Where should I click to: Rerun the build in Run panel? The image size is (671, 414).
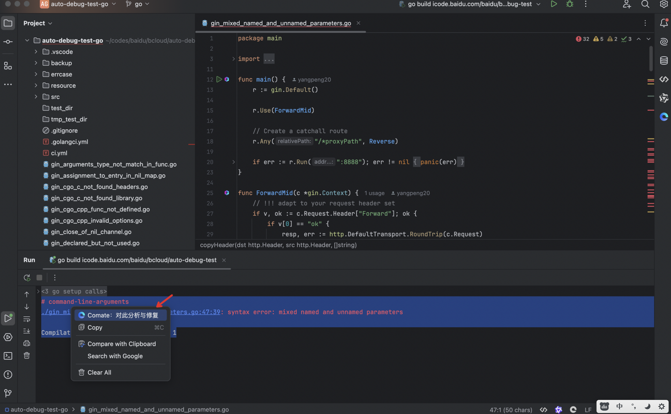pos(27,278)
